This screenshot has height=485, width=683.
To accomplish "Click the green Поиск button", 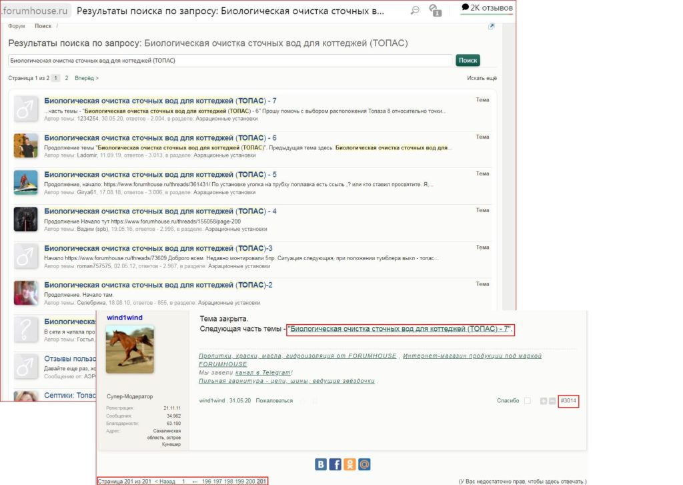I will (468, 61).
